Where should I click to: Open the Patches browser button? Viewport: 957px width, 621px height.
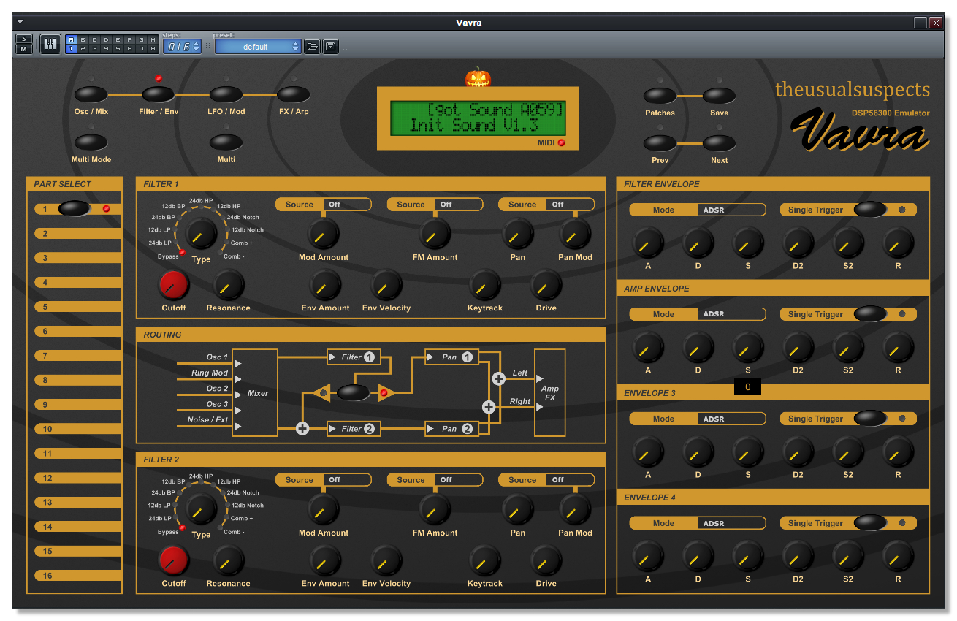click(660, 96)
